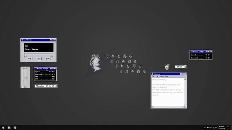Open the Recycle Bin icon on desktop
The image size is (232, 130).
click(x=167, y=67)
